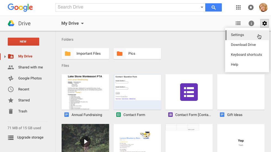Select the Yep document thumbnail
Image resolution: width=271 pixels, height=152 pixels.
[241, 138]
